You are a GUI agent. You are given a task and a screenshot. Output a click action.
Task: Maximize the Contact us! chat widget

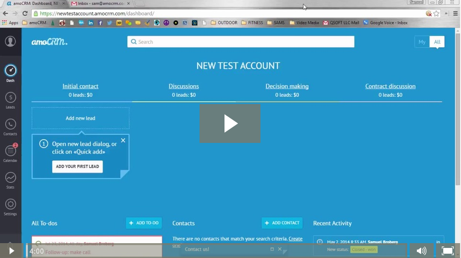[272, 249]
